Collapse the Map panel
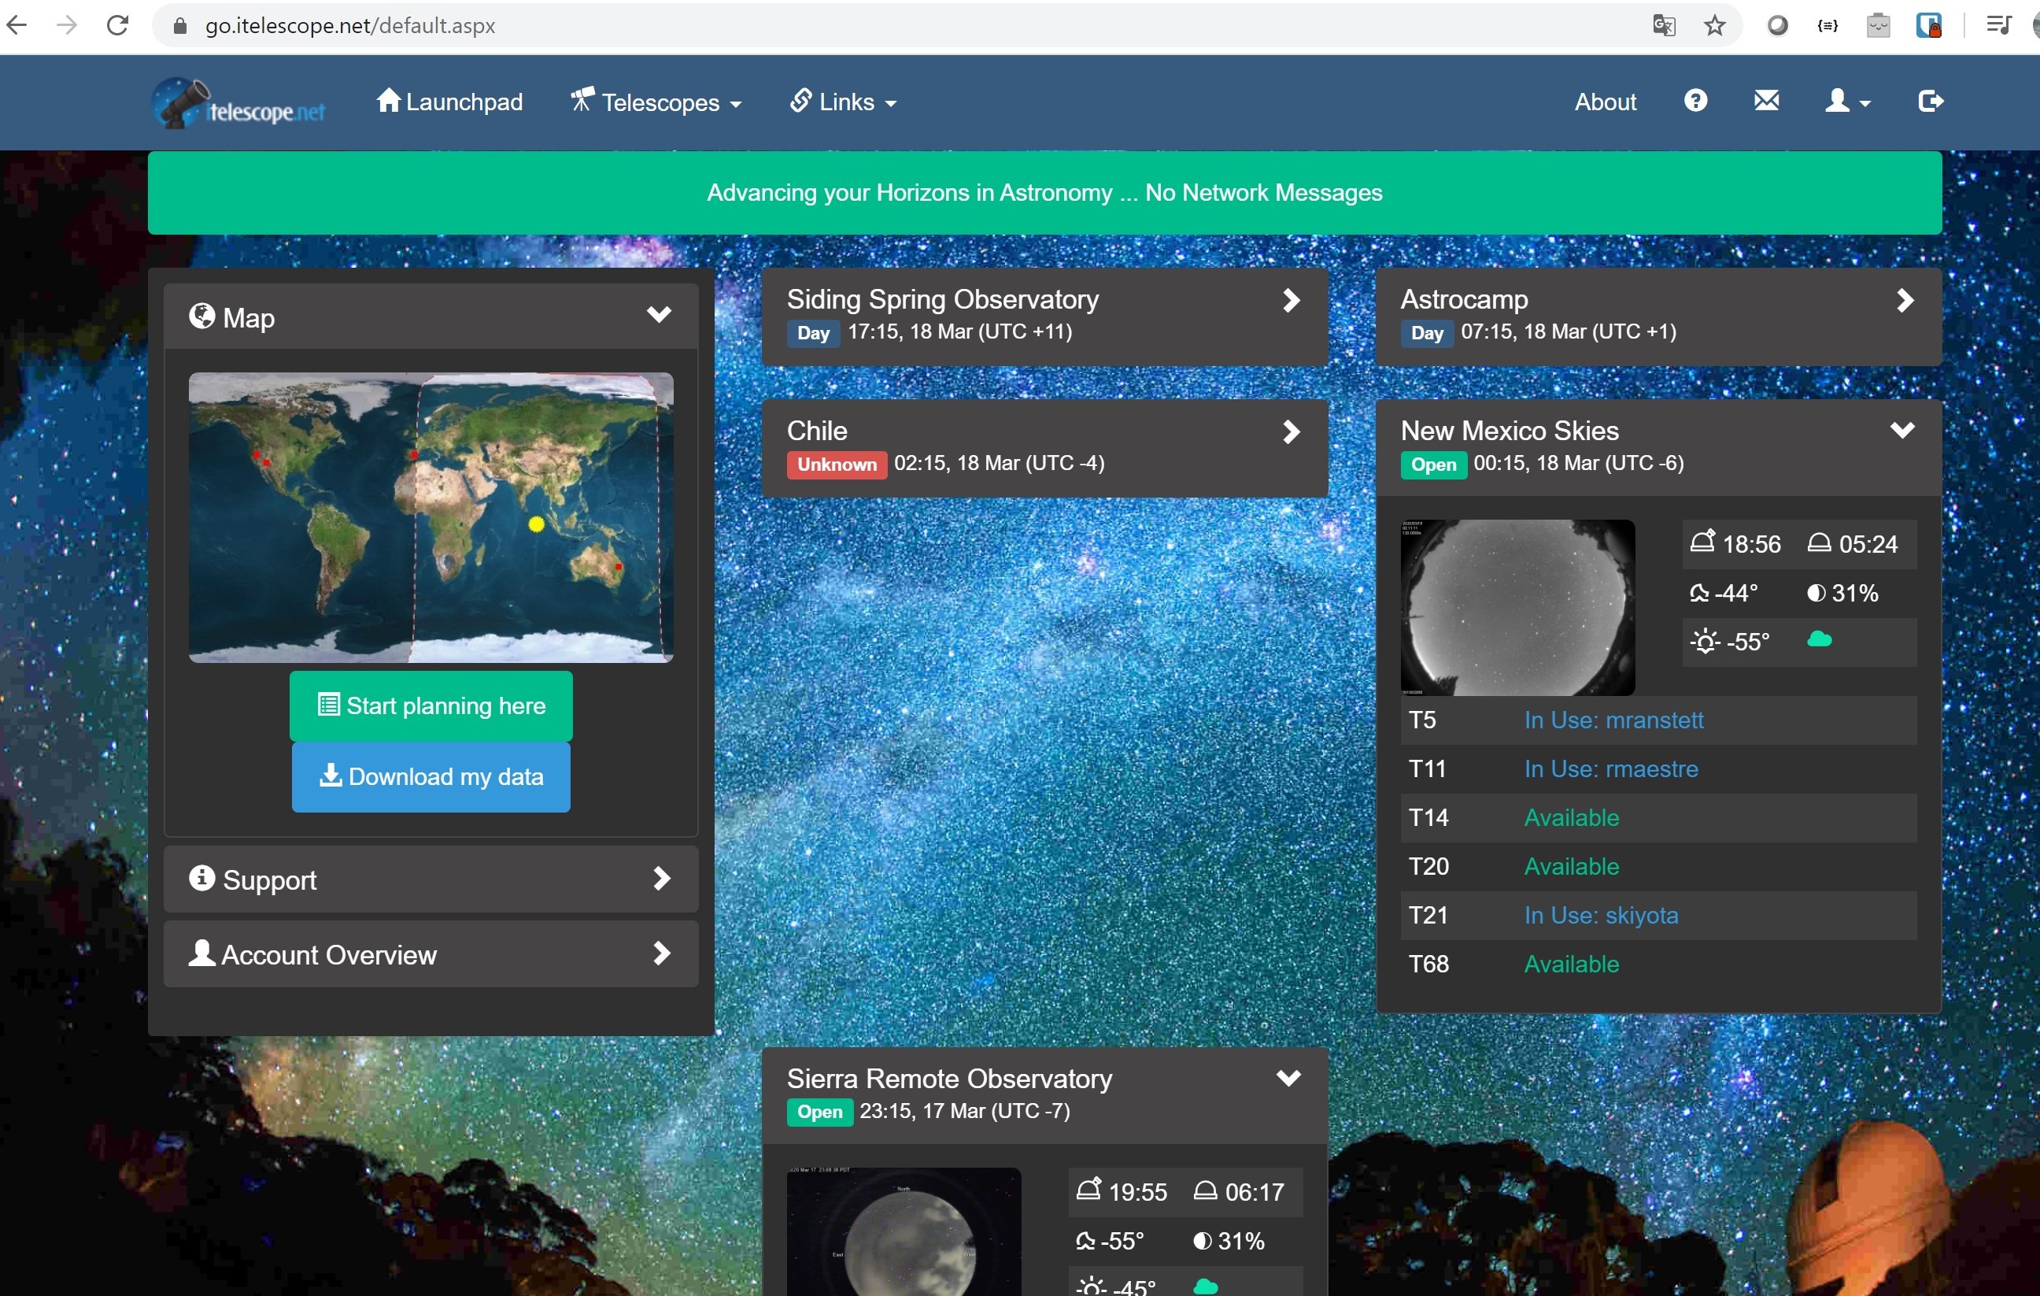This screenshot has width=2040, height=1296. coord(658,314)
